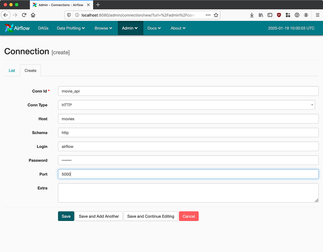Open a new browser tab with plus icon
Viewport: 323px width, 252px height.
98,5
